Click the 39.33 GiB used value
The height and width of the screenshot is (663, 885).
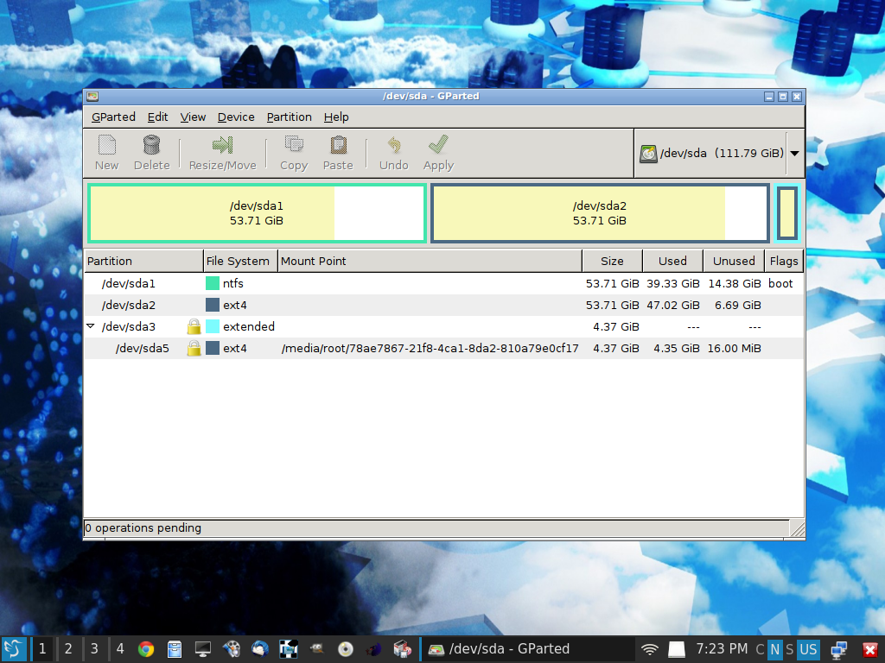click(672, 283)
